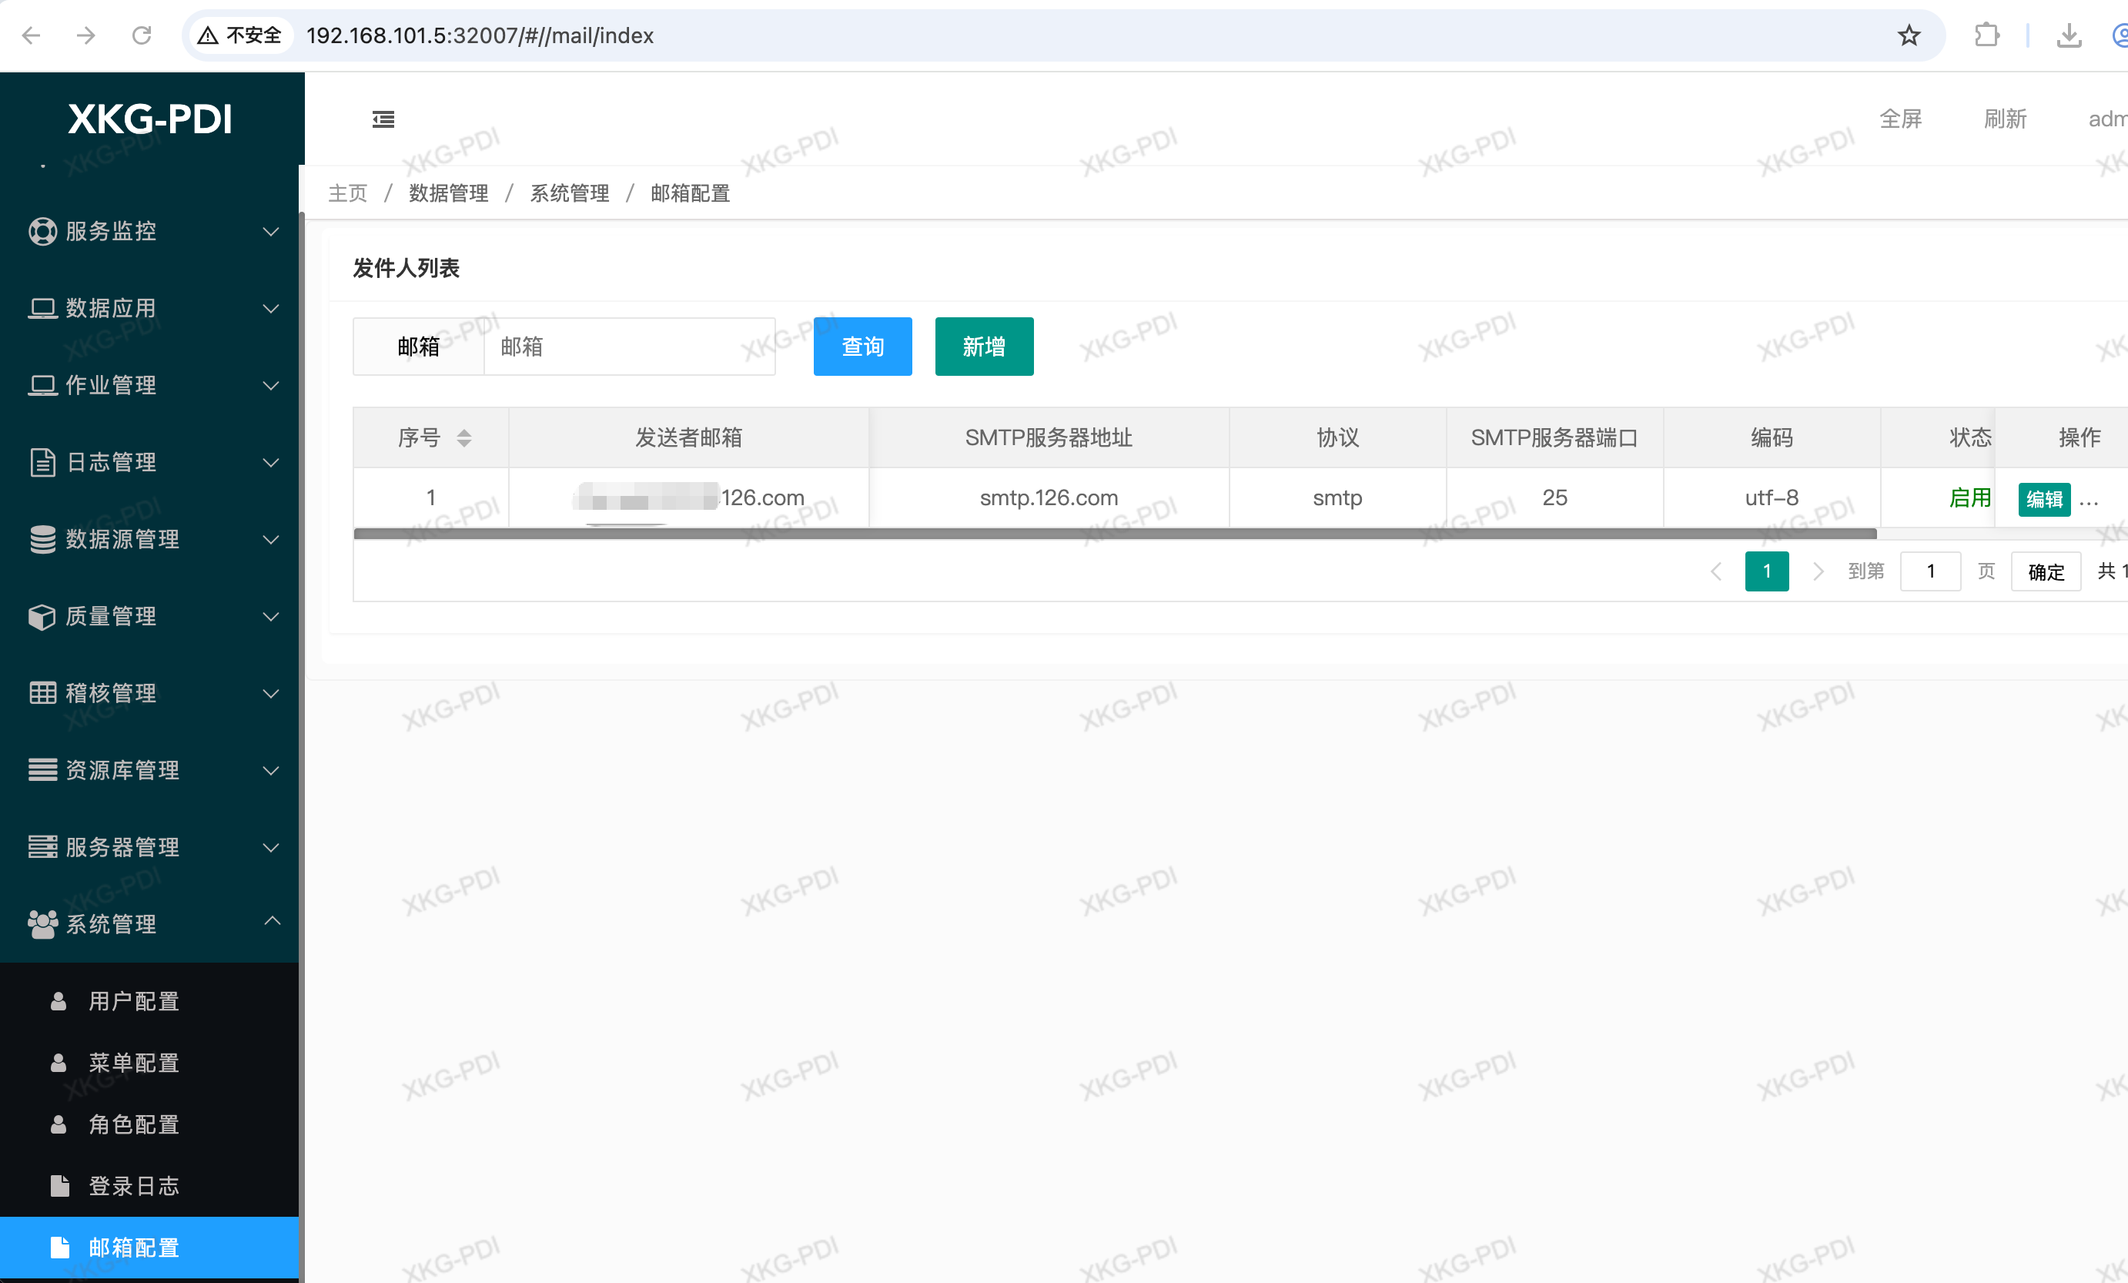Collapse the sidebar with the hamburger icon
Screen dimensions: 2128x1283
[383, 119]
